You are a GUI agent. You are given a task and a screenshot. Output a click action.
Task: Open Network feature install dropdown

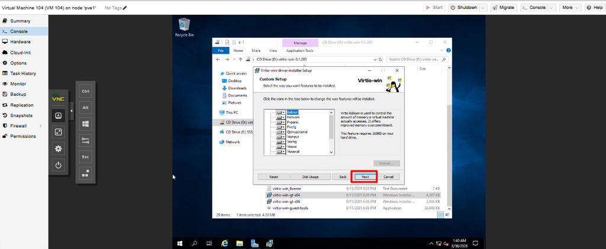click(281, 117)
